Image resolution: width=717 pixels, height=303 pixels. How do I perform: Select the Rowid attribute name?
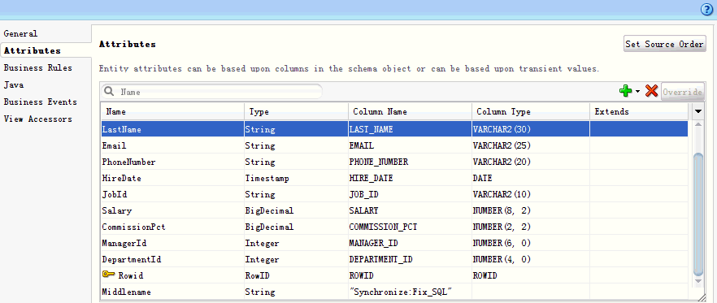[x=130, y=275]
